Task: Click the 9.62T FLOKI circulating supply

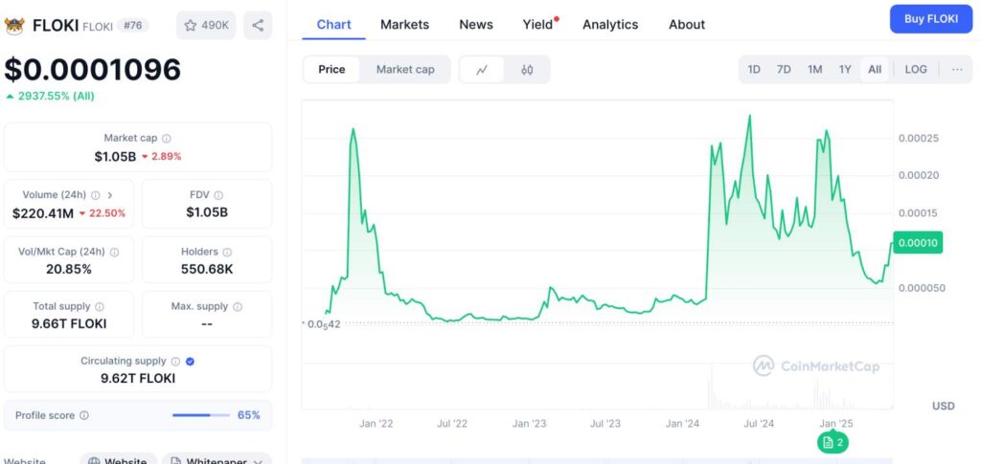Action: (138, 378)
